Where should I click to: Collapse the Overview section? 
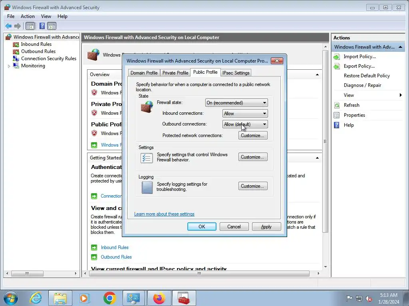[x=317, y=75]
